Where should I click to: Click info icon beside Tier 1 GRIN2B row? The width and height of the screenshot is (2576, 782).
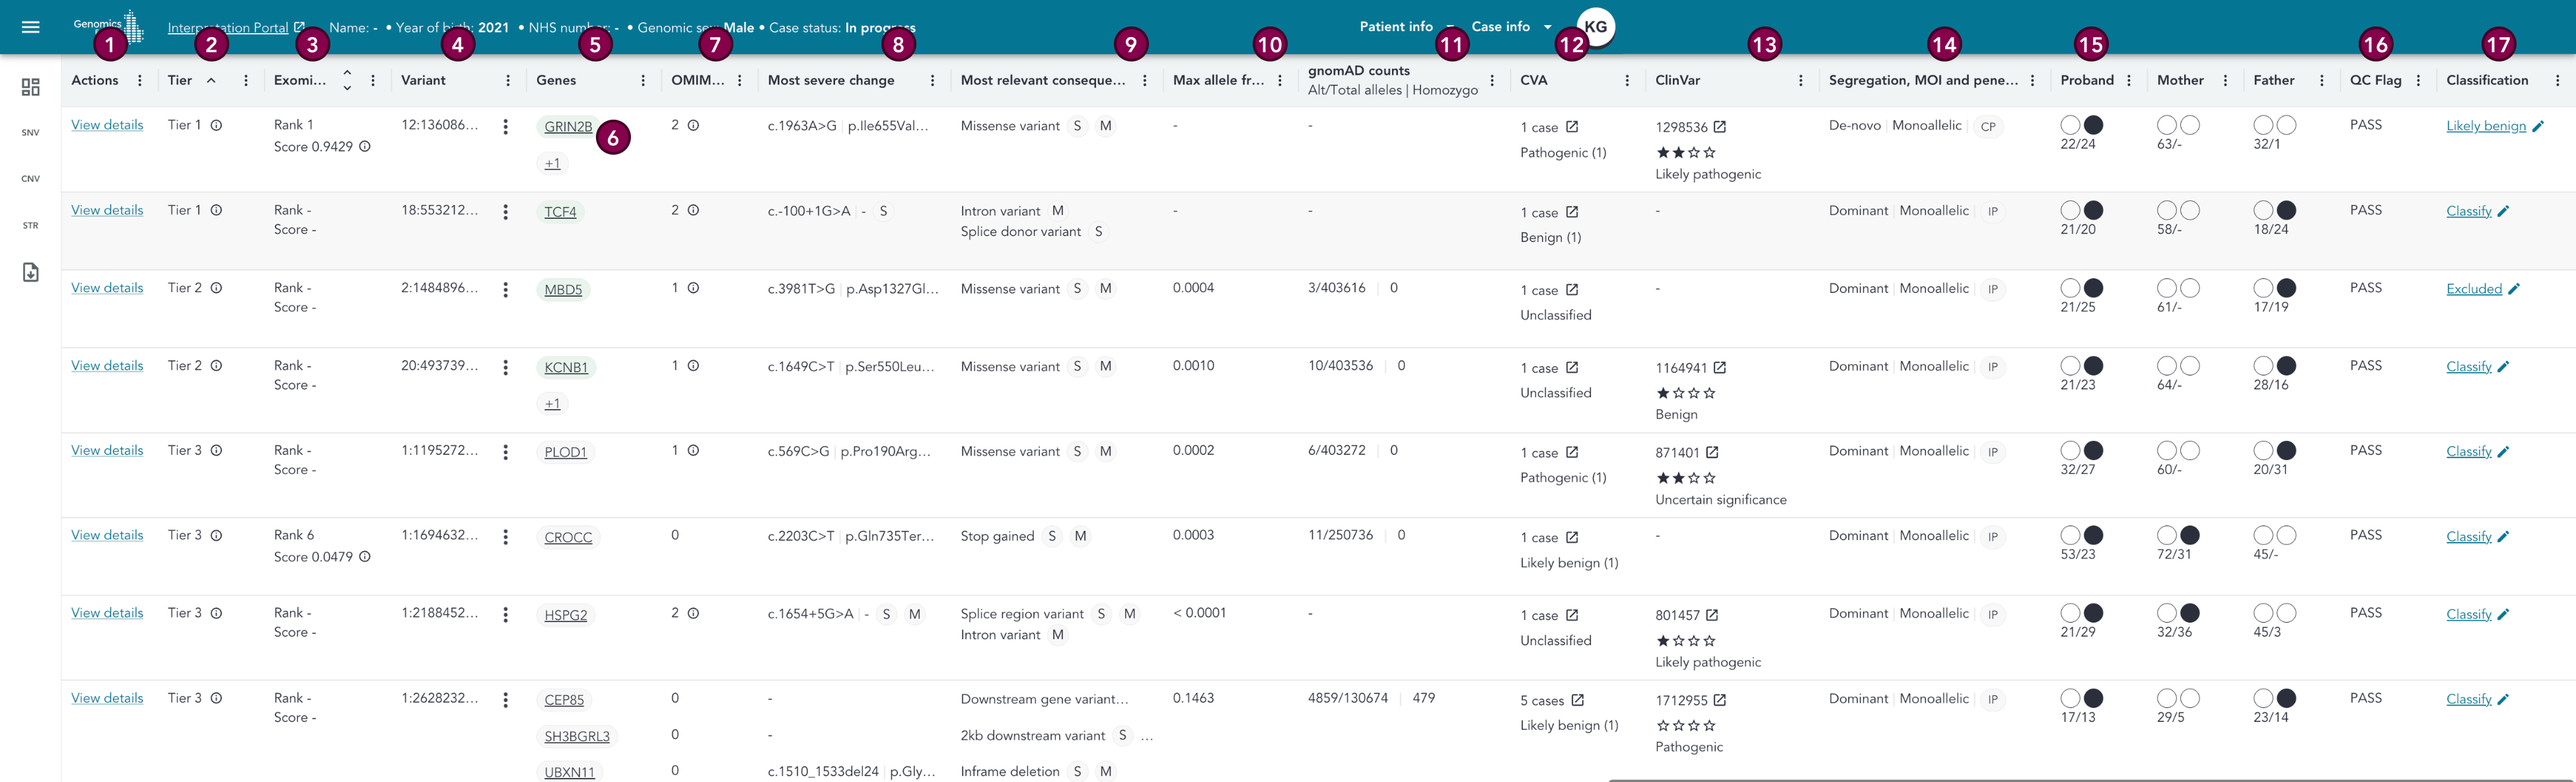point(216,125)
